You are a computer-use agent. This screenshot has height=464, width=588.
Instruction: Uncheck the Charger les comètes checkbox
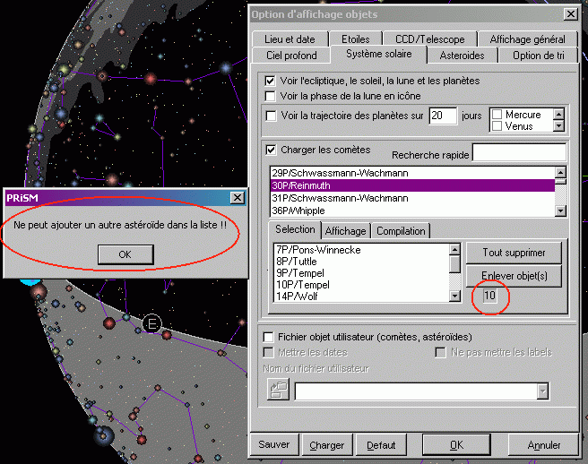click(x=272, y=150)
